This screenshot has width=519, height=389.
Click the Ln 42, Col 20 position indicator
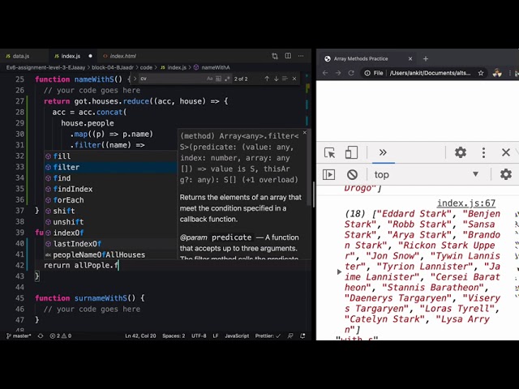tap(140, 336)
